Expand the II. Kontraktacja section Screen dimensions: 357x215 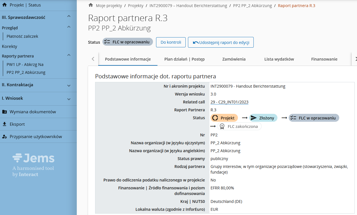pos(69,85)
